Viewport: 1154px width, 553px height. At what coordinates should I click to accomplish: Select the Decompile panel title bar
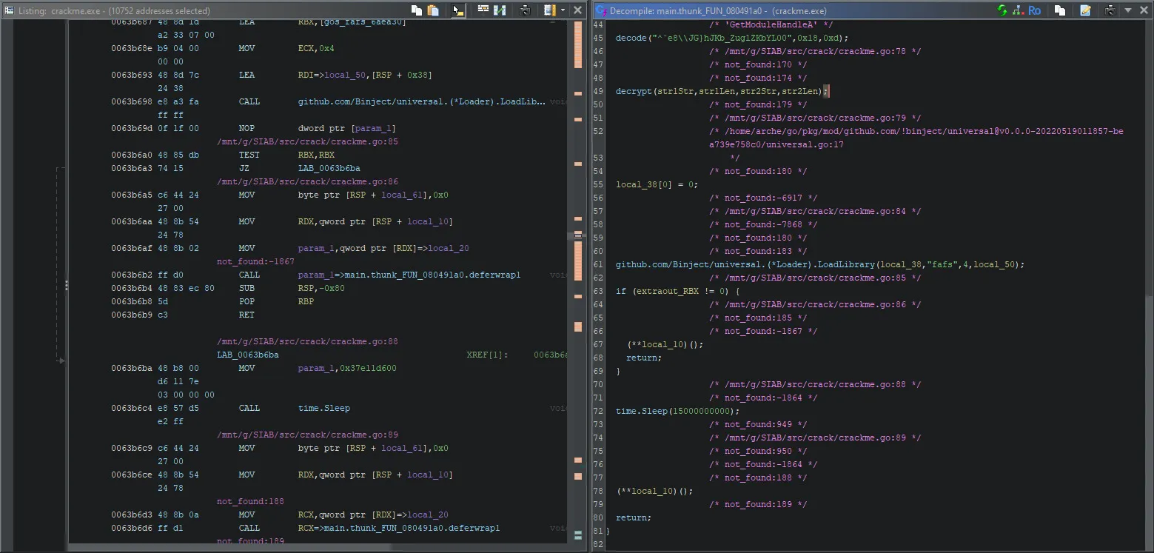(x=794, y=10)
